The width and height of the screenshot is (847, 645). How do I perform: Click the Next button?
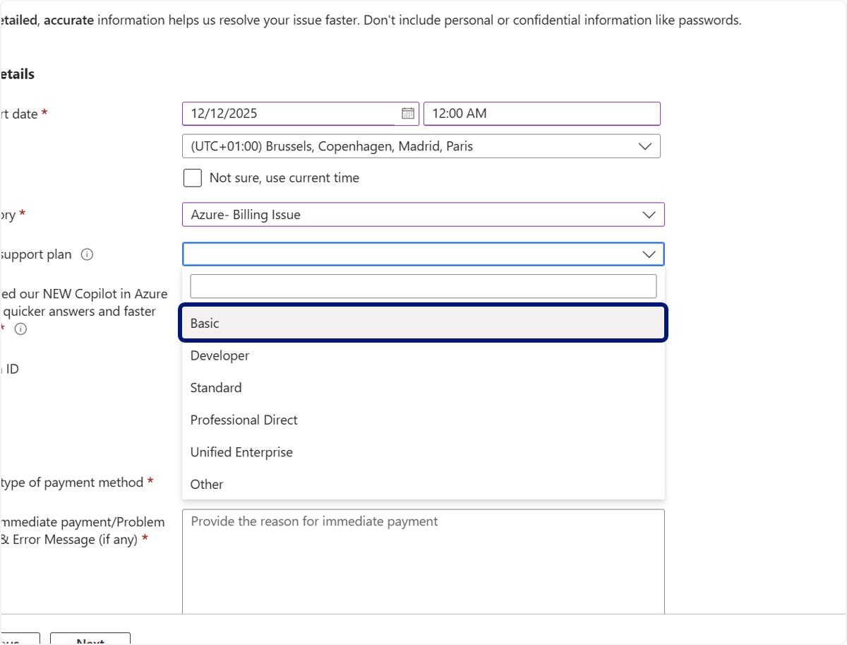pos(90,639)
